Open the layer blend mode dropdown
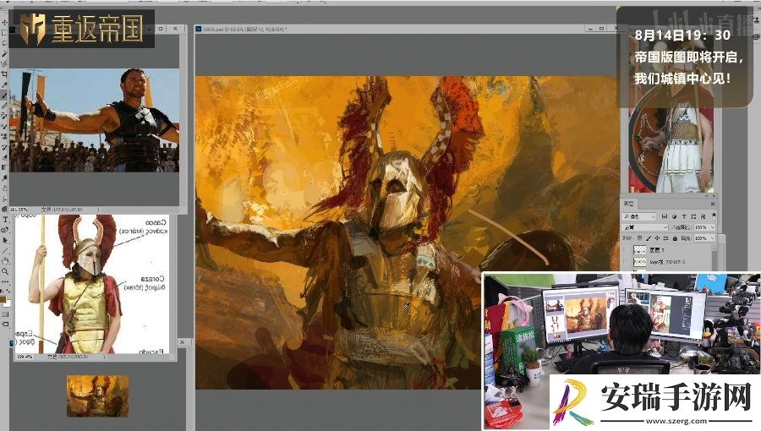Screen dimensions: 761x431 tap(644, 227)
